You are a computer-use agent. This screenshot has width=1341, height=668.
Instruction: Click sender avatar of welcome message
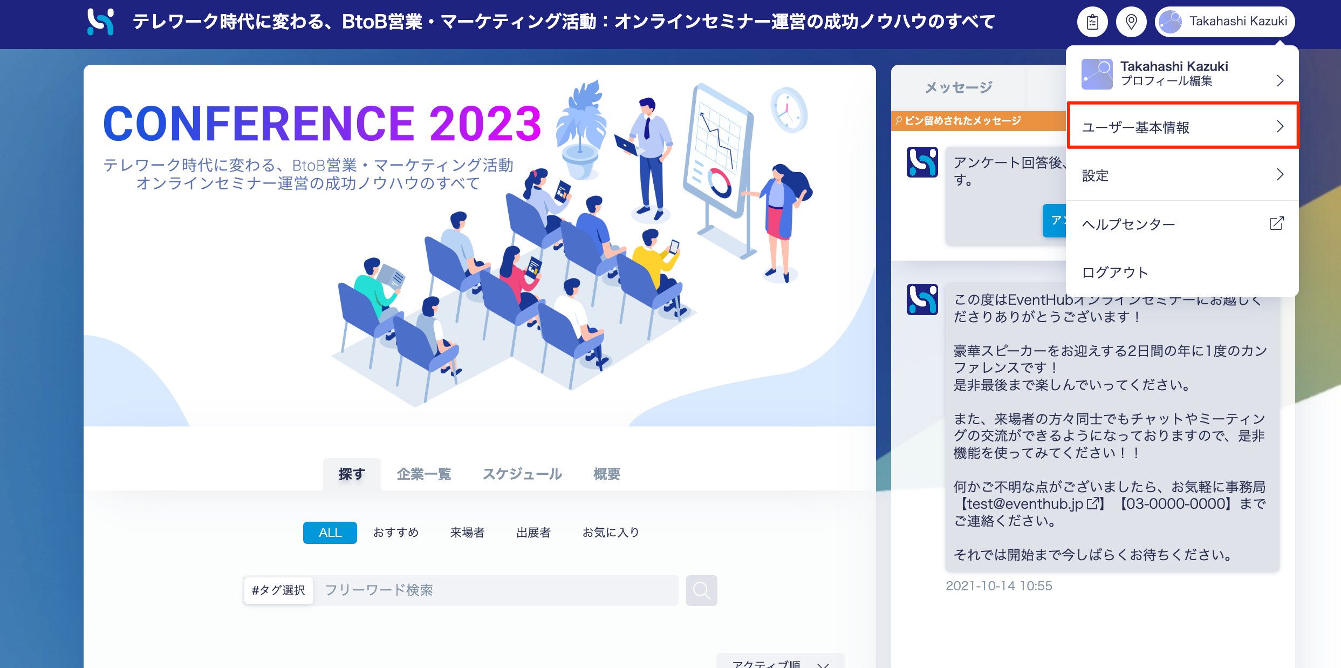[922, 299]
